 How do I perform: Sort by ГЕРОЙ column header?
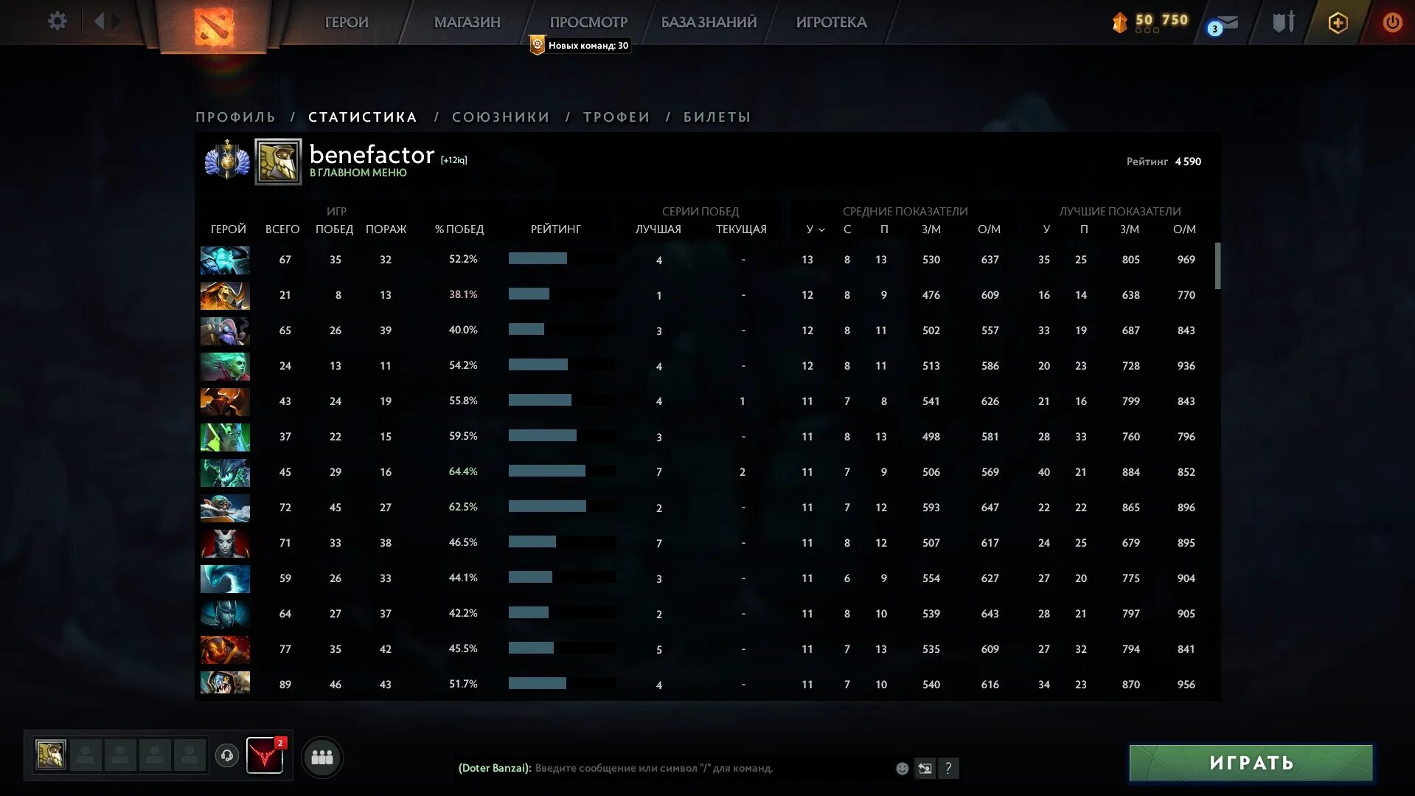[229, 229]
